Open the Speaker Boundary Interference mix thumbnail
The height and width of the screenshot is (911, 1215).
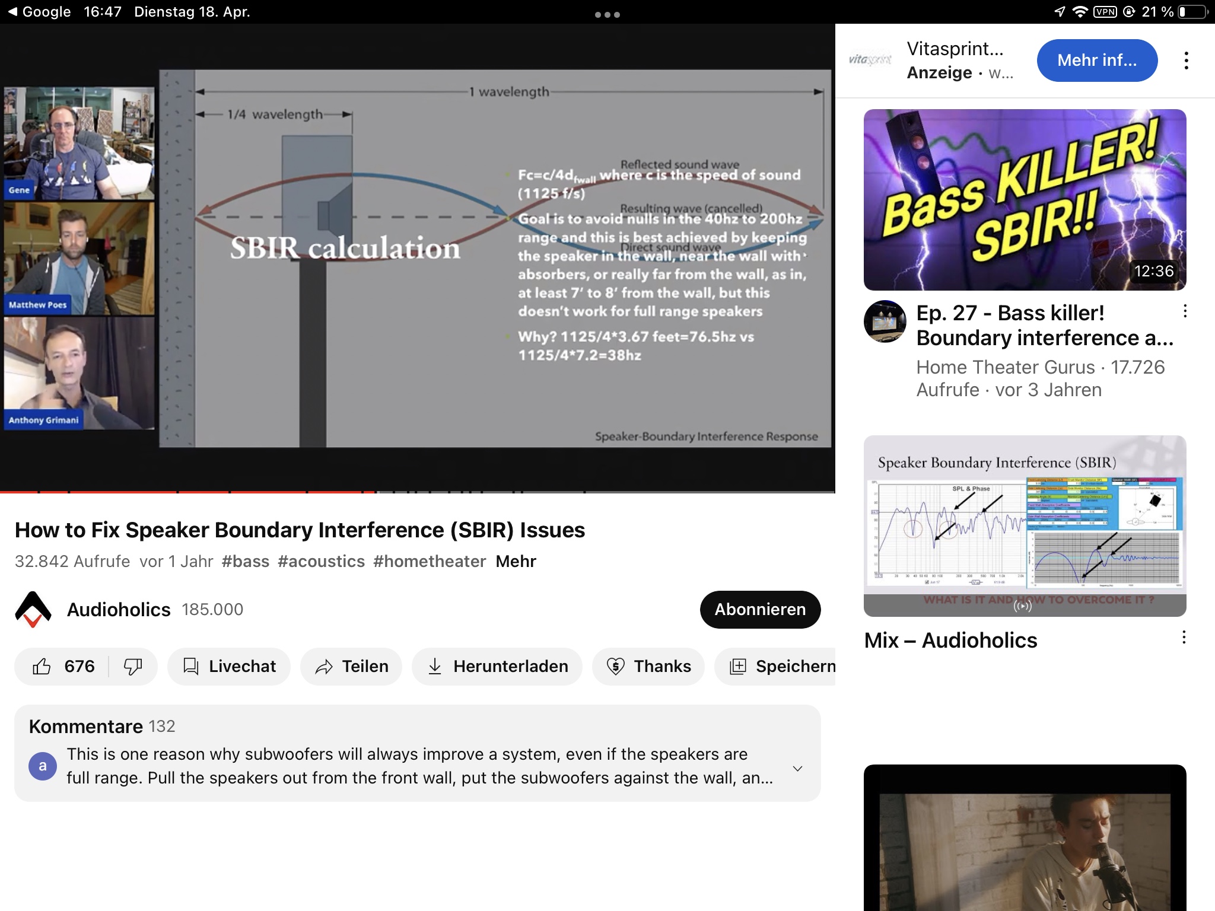click(x=1025, y=526)
